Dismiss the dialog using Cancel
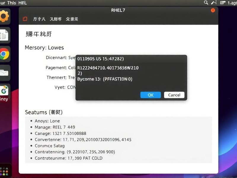This screenshot has width=237, height=178. (x=174, y=95)
